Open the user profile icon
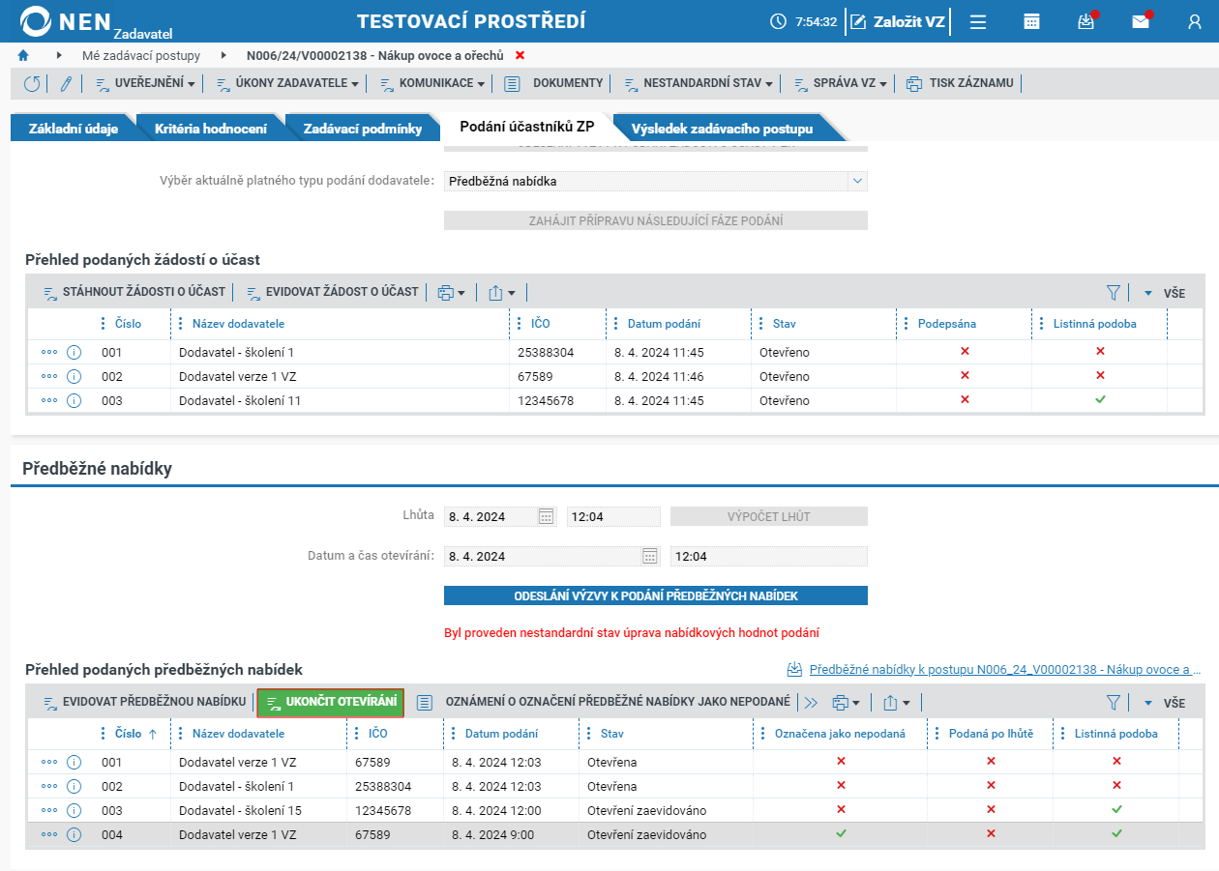The width and height of the screenshot is (1219, 871). (1194, 21)
